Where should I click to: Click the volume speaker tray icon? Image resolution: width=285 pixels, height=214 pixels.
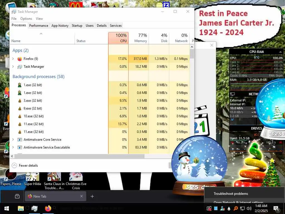(x=249, y=208)
